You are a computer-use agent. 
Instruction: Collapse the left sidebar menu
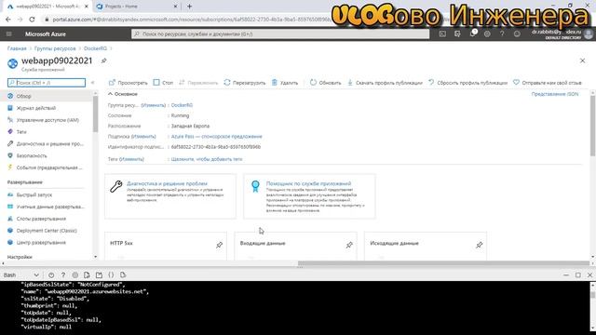[92, 83]
